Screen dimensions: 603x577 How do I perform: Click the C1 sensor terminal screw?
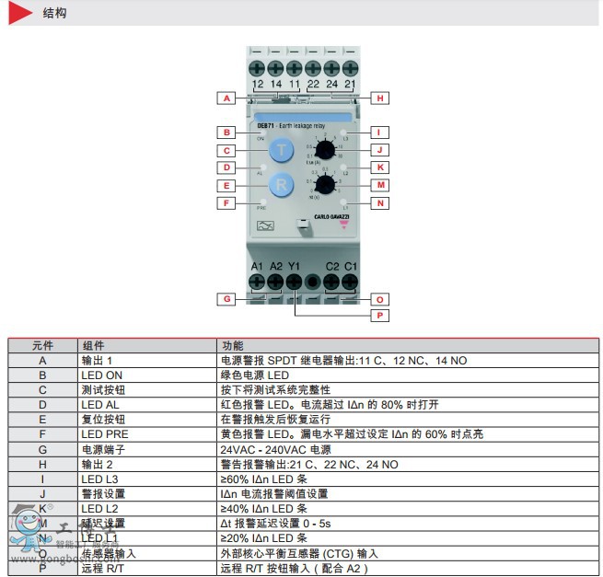350,280
